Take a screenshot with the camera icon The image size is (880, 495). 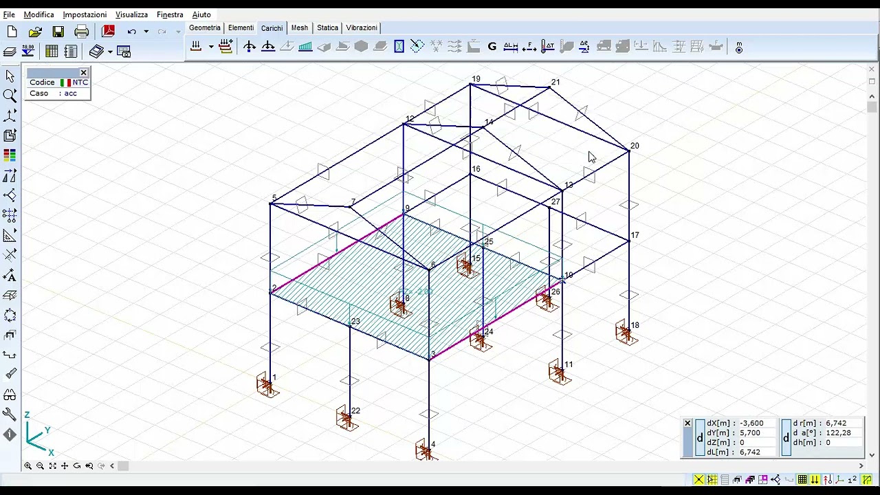pyautogui.click(x=124, y=52)
